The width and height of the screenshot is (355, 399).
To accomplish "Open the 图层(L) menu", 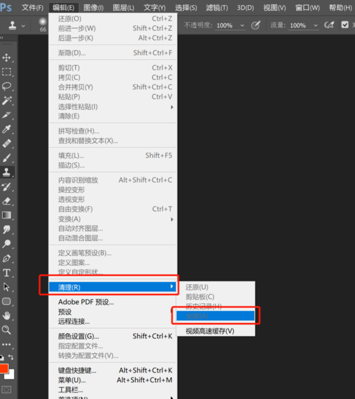I will pos(123,8).
